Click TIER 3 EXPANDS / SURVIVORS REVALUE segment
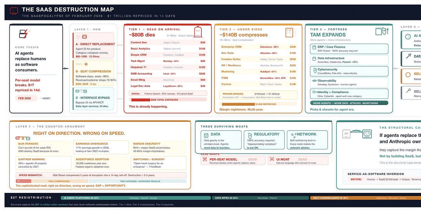421x210 pixels. click(137, 181)
